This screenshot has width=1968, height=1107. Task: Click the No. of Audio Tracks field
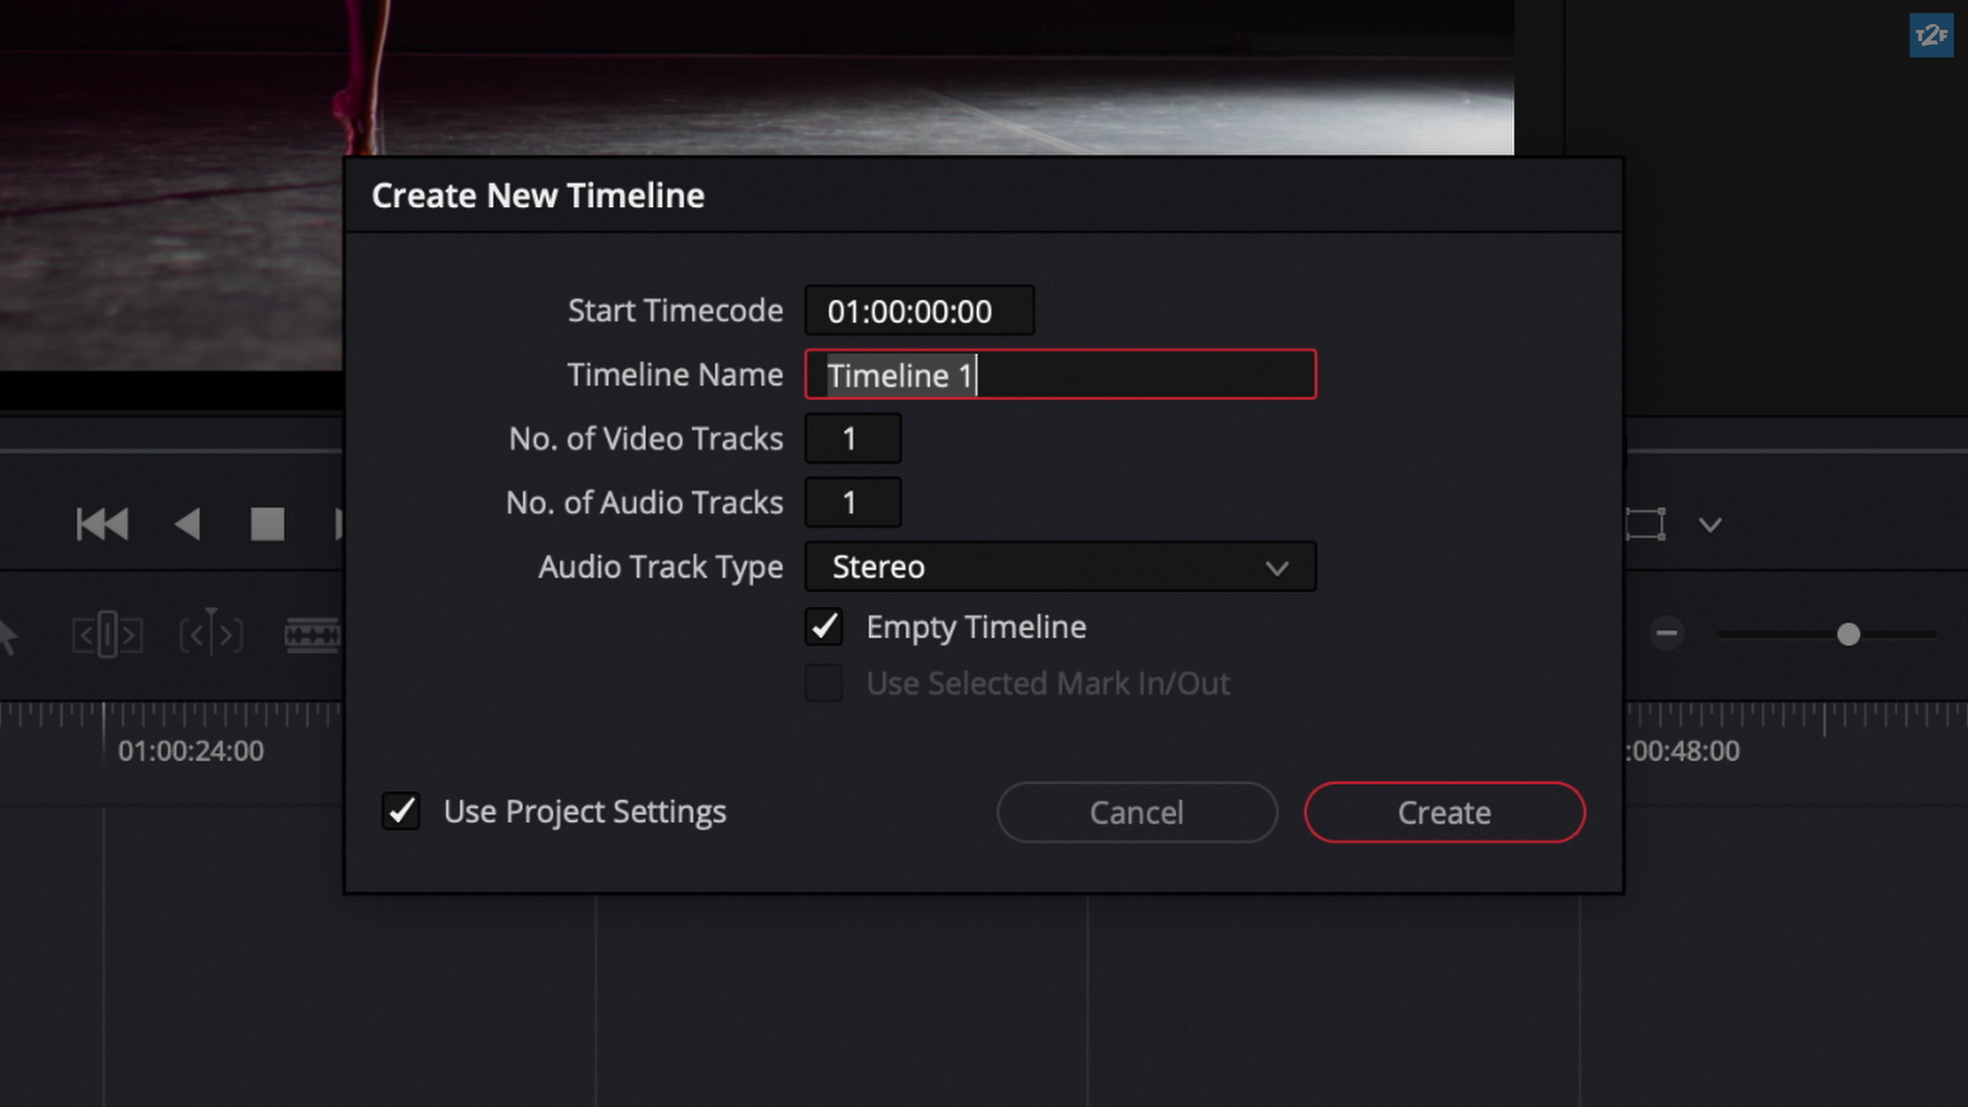tap(853, 503)
